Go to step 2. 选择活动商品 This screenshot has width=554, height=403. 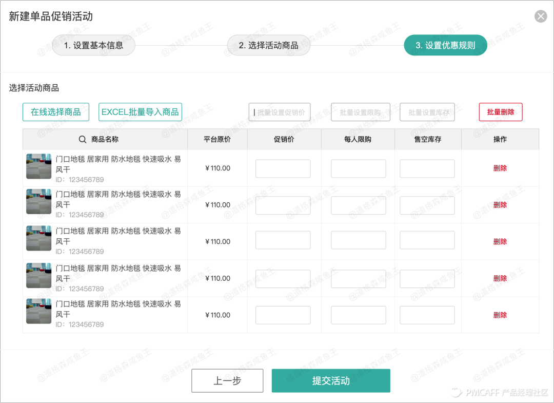pyautogui.click(x=268, y=45)
